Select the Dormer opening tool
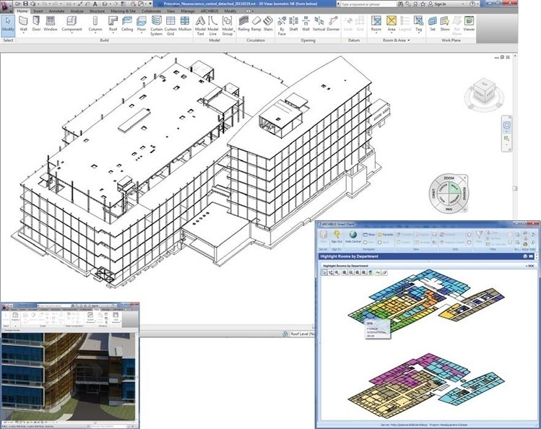Viewport: 541px width, 429px height. coord(333,24)
